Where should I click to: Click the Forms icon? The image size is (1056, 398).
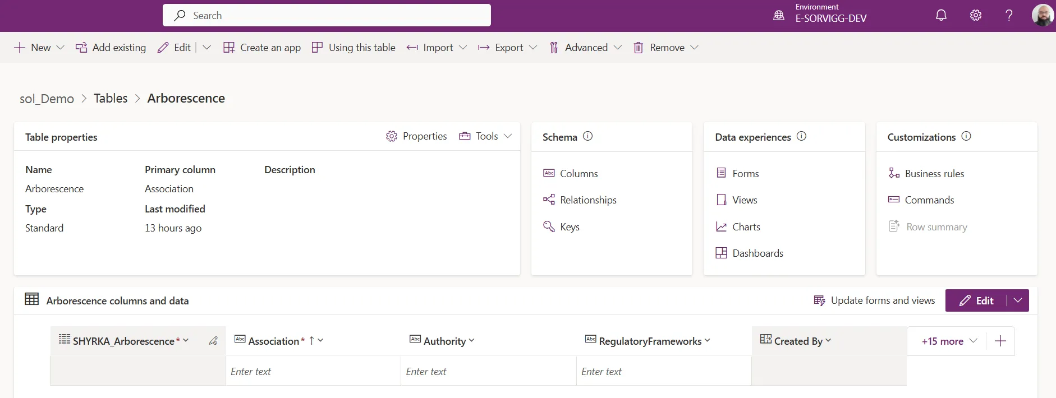click(721, 173)
